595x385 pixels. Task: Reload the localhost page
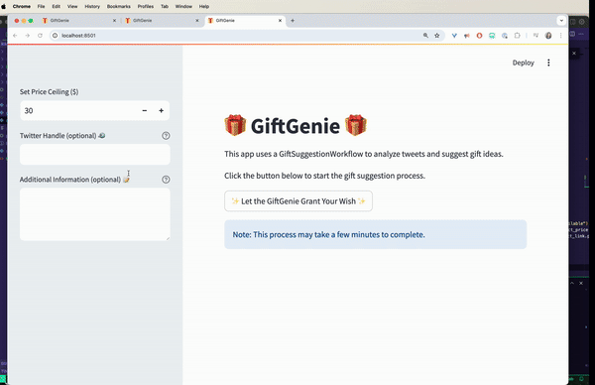(40, 36)
